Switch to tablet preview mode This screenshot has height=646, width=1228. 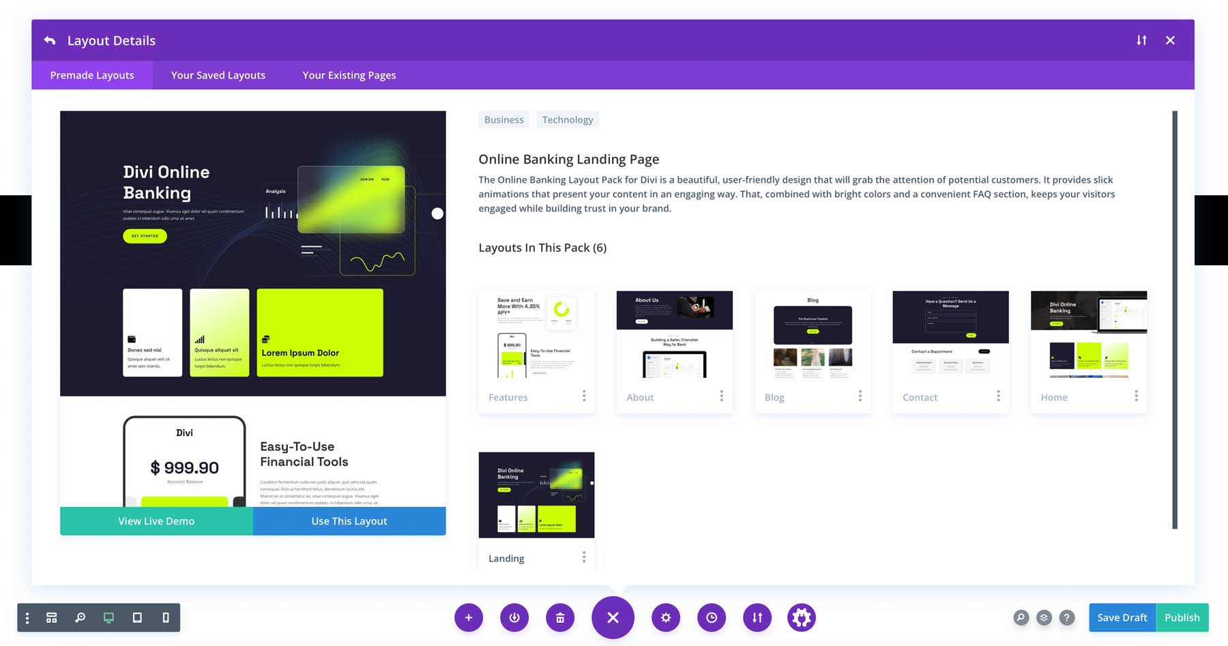[x=137, y=617]
